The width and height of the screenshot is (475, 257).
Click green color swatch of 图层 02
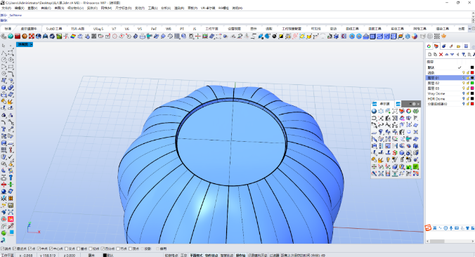[472, 83]
